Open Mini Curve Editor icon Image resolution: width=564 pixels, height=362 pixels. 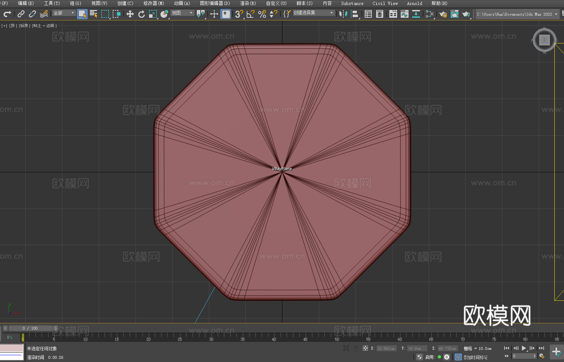click(10, 337)
